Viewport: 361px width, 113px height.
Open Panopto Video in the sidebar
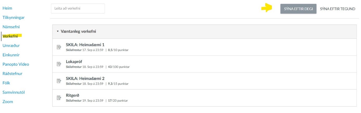click(x=16, y=64)
